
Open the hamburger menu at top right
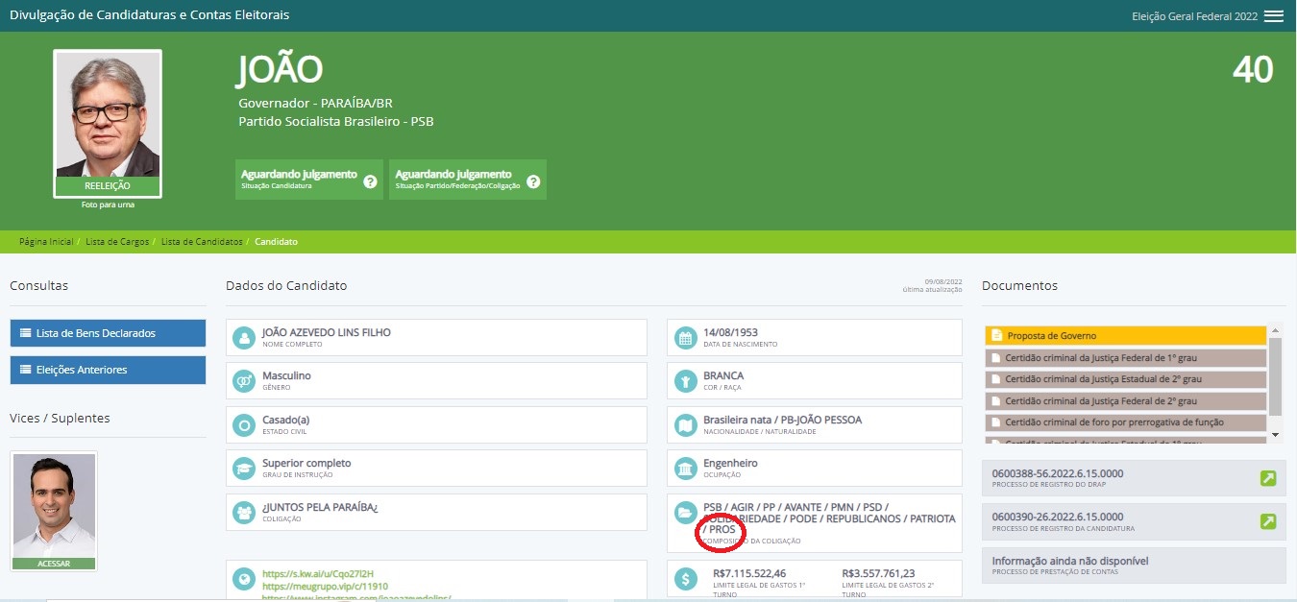pyautogui.click(x=1273, y=16)
